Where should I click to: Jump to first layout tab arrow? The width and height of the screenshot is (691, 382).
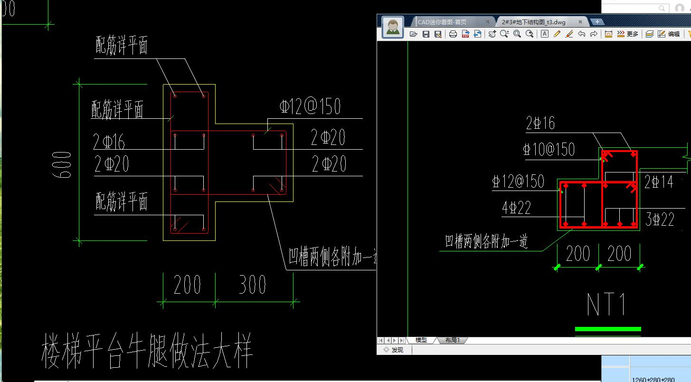coord(380,340)
